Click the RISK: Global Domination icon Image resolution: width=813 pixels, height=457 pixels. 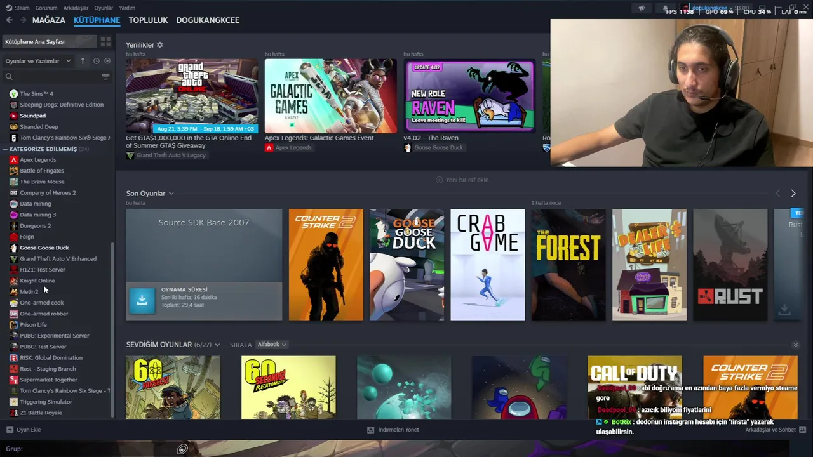click(x=13, y=357)
